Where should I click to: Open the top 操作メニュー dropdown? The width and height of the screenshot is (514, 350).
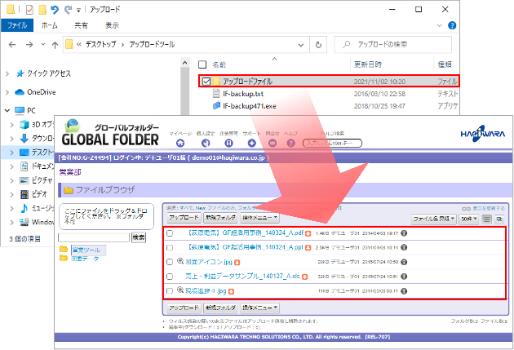pyautogui.click(x=260, y=218)
